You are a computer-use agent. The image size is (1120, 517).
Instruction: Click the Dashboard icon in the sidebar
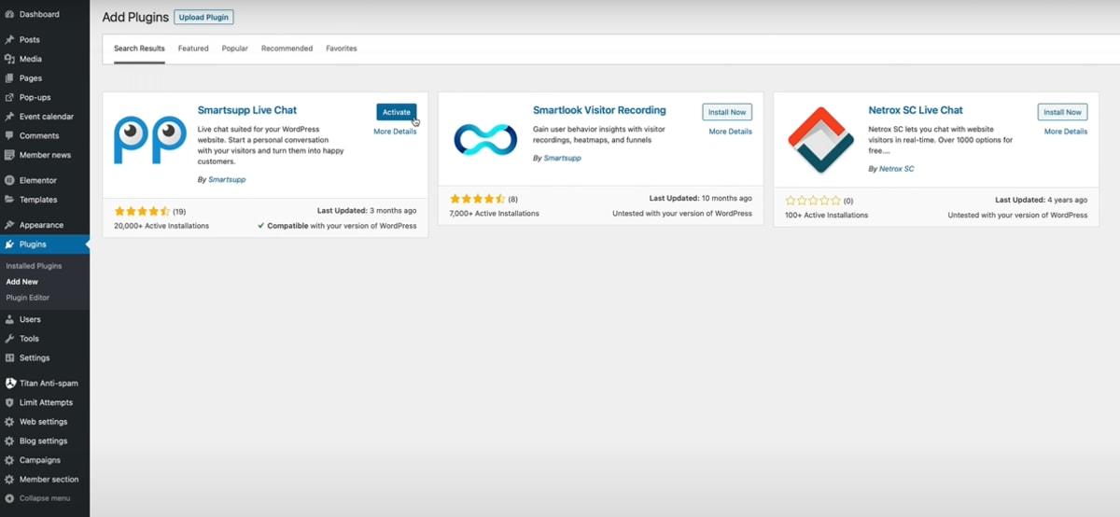(x=9, y=14)
